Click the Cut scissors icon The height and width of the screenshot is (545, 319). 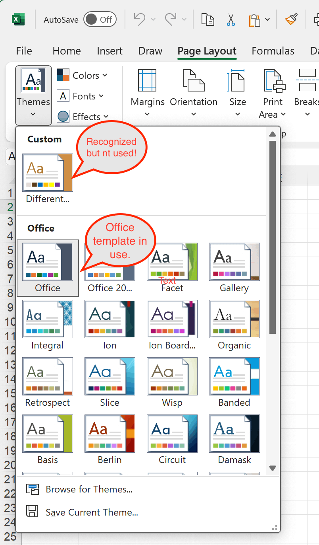231,19
